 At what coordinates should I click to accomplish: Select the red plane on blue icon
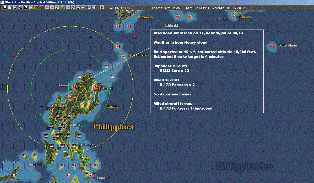(x=42, y=8)
